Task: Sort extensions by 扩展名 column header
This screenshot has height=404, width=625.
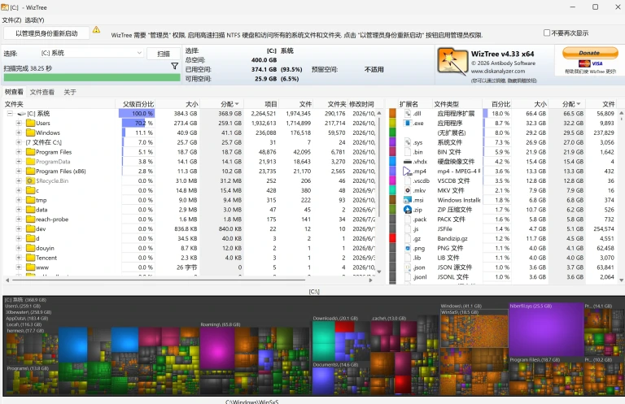Action: coord(410,104)
